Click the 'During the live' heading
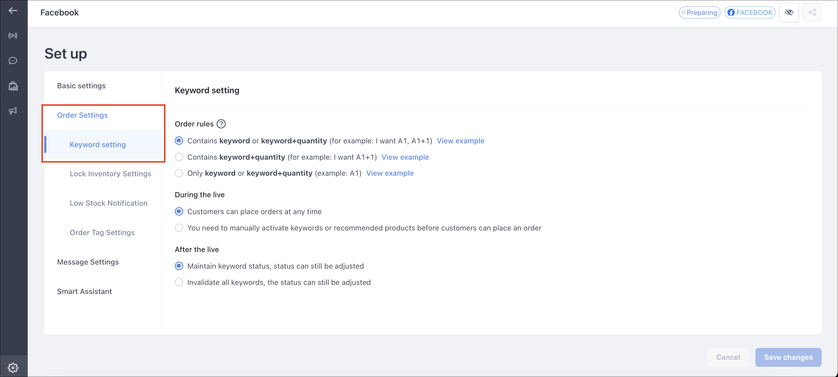This screenshot has height=377, width=838. [199, 195]
